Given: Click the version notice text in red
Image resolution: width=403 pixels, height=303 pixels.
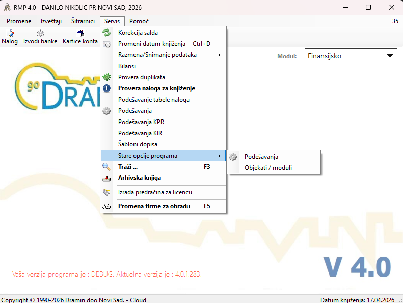Looking at the screenshot, I should pos(107,274).
